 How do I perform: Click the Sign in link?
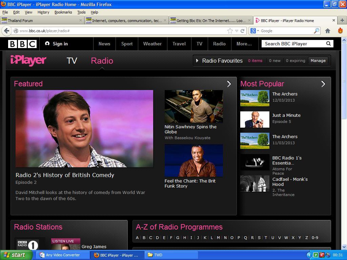[x=57, y=44]
